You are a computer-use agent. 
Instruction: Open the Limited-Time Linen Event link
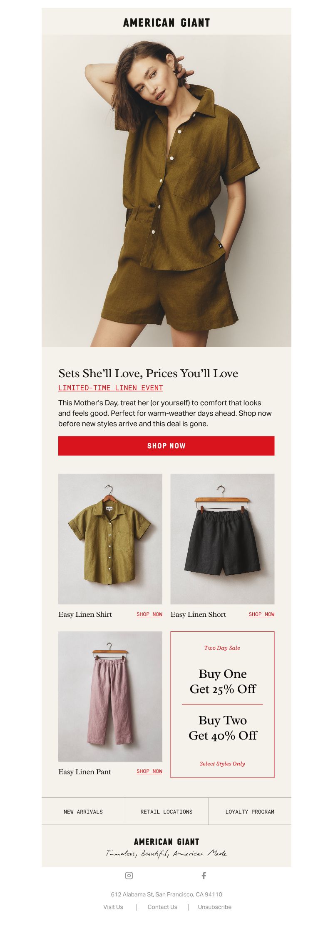(111, 388)
